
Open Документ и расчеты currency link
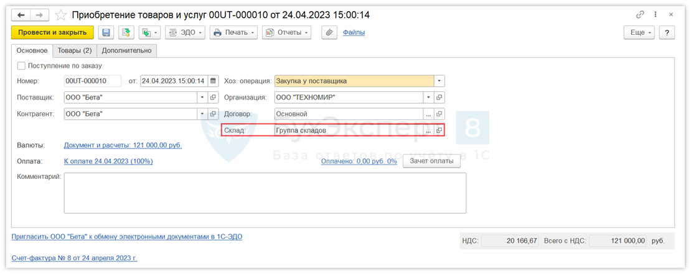[x=123, y=145]
